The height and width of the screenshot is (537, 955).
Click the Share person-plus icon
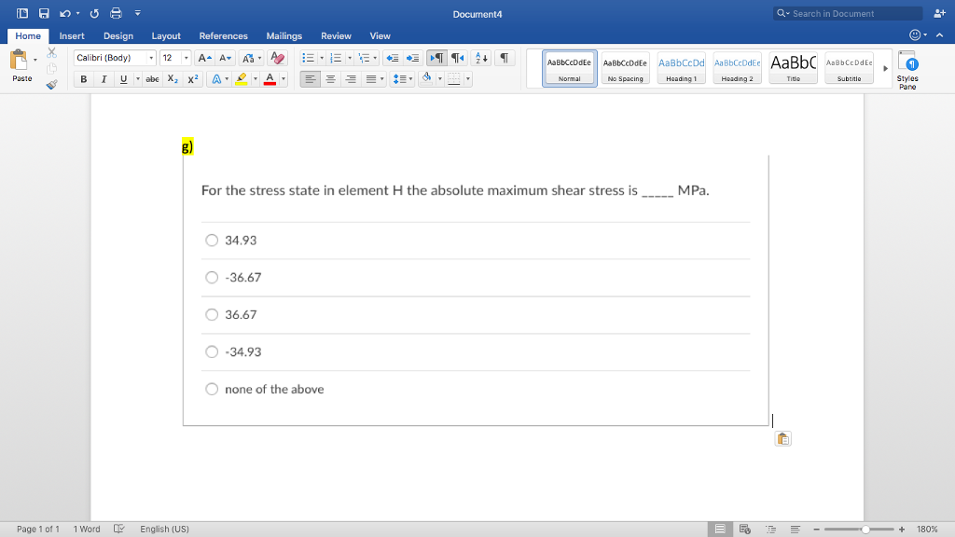pyautogui.click(x=940, y=13)
